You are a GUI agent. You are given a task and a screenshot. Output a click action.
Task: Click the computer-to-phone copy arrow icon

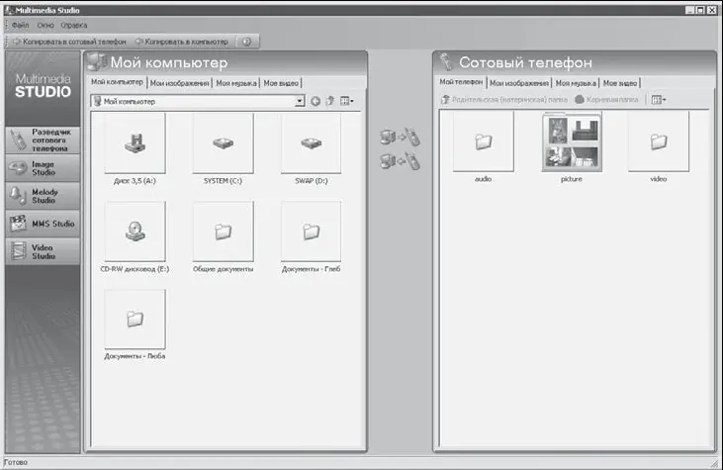[400, 137]
